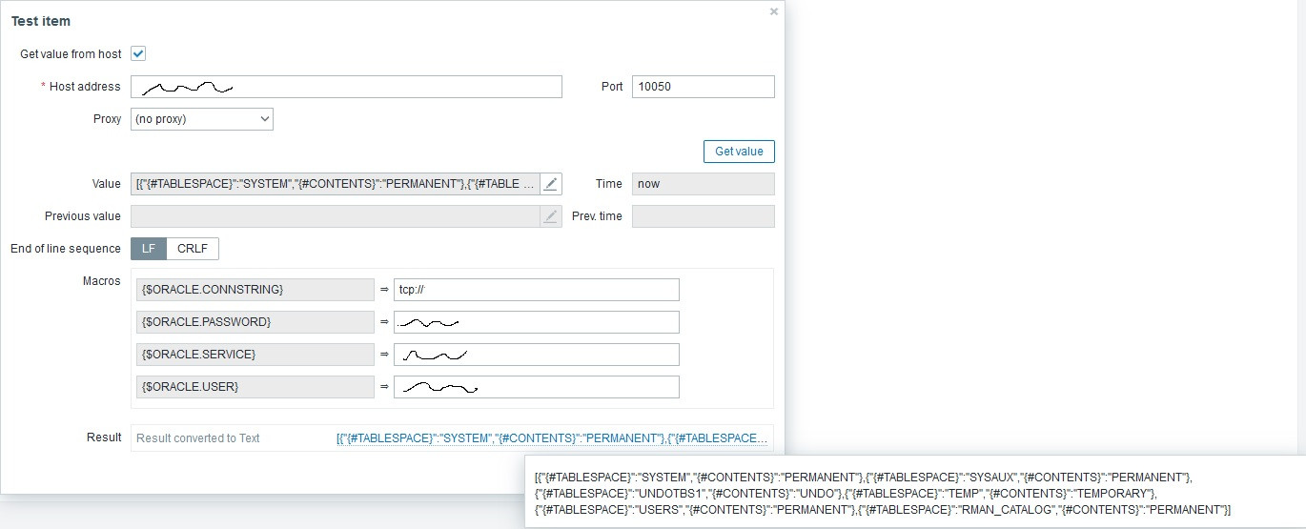1306x529 pixels.
Task: Click the Prev. time field
Action: (x=704, y=216)
